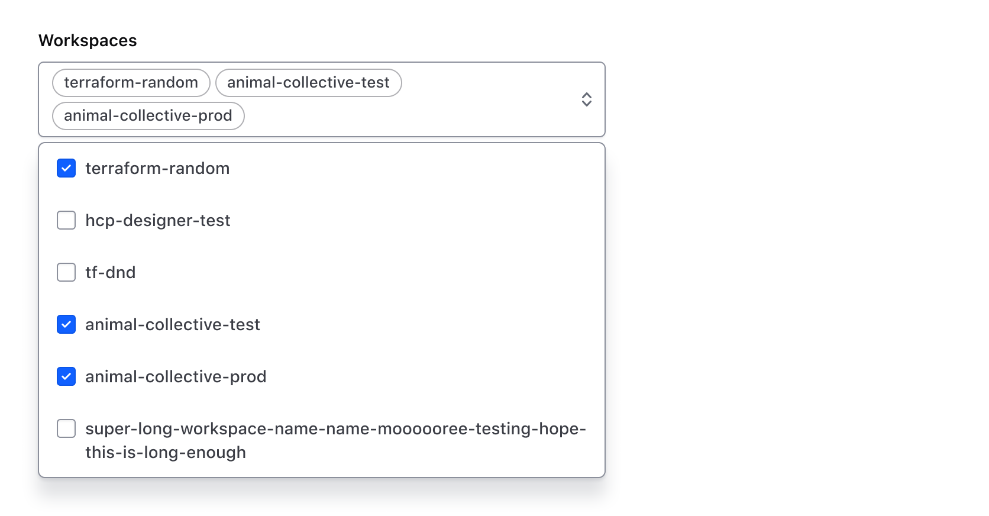989x516 pixels.
Task: Click the up-down chevron icon in the field
Action: tap(587, 99)
